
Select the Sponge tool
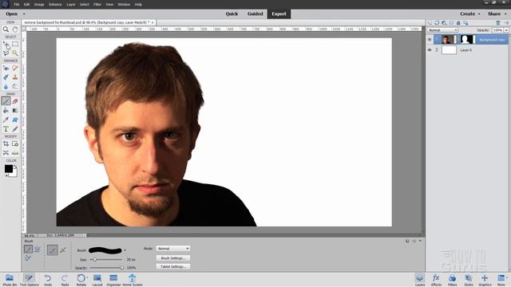pyautogui.click(x=15, y=86)
